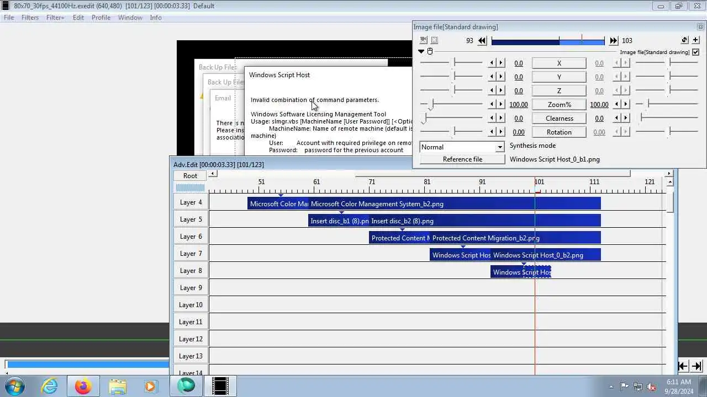
Task: Open Windows Explorer folder icon on taskbar
Action: 117,386
